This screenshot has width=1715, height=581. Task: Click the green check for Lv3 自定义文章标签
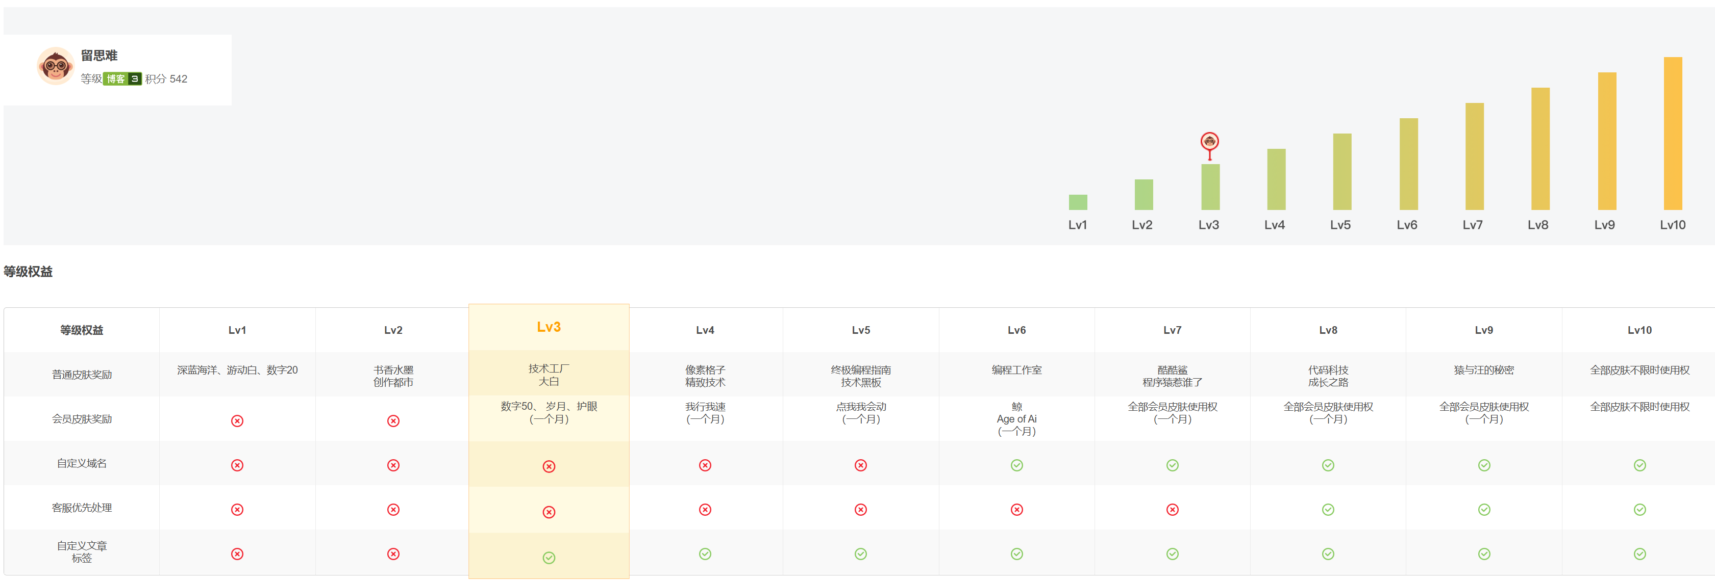click(x=549, y=558)
